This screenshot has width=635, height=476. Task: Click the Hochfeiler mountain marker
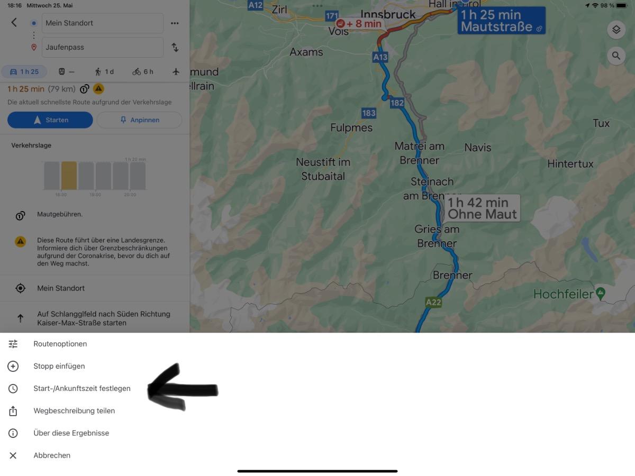[x=600, y=292]
